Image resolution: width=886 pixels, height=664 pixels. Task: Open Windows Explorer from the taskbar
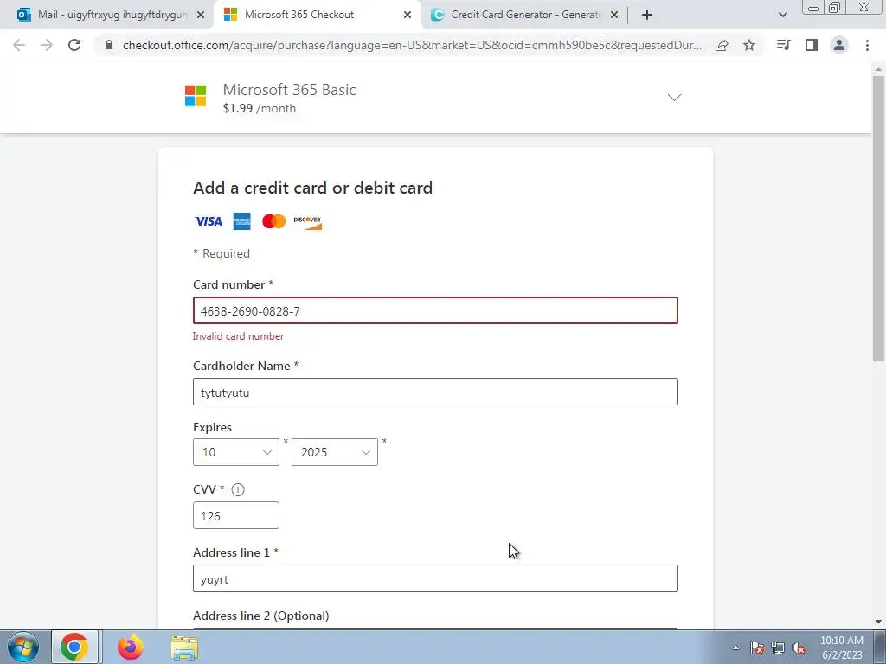coord(185,648)
